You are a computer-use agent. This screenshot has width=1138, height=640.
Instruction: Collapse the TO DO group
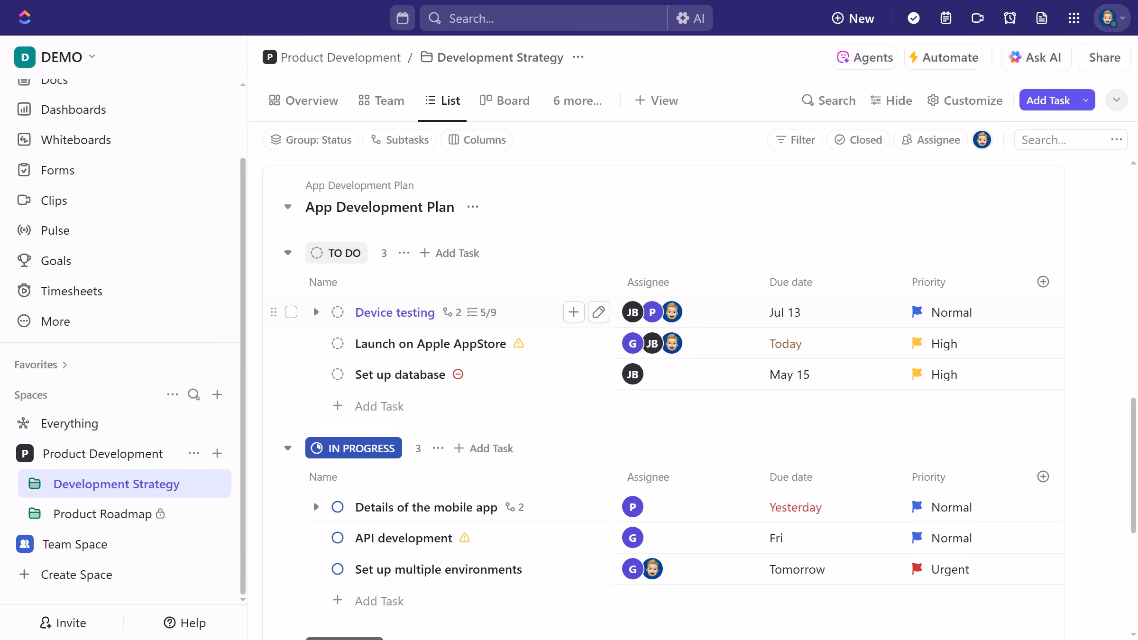tap(288, 253)
